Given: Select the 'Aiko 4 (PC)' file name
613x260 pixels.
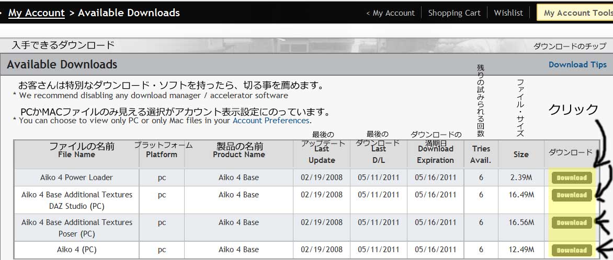Looking at the screenshot, I should click(76, 250).
